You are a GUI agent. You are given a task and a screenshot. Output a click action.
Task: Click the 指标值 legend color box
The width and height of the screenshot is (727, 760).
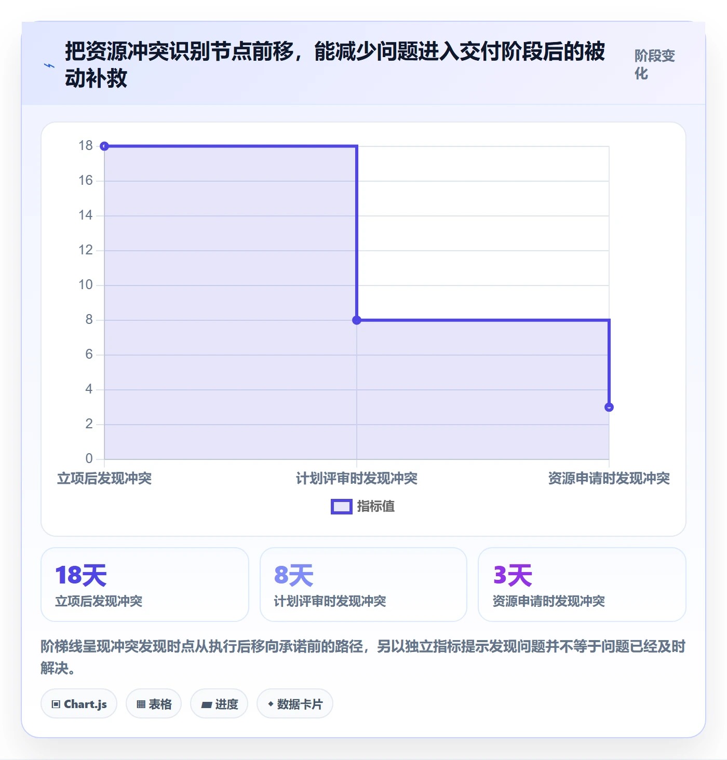pos(342,507)
